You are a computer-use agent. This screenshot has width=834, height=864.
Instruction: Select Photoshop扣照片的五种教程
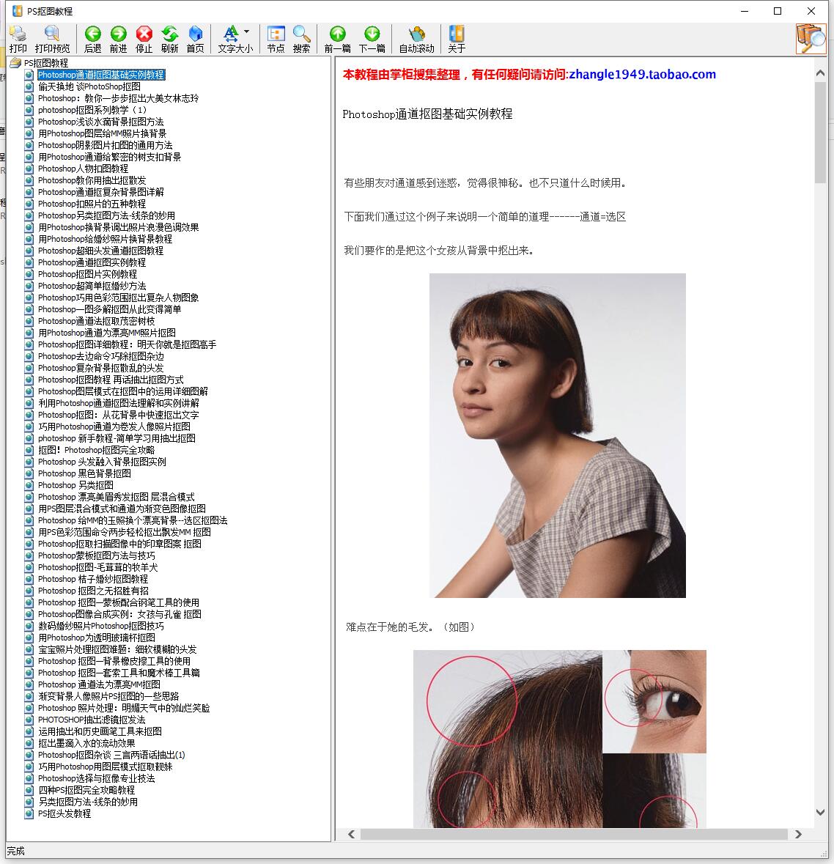point(92,204)
